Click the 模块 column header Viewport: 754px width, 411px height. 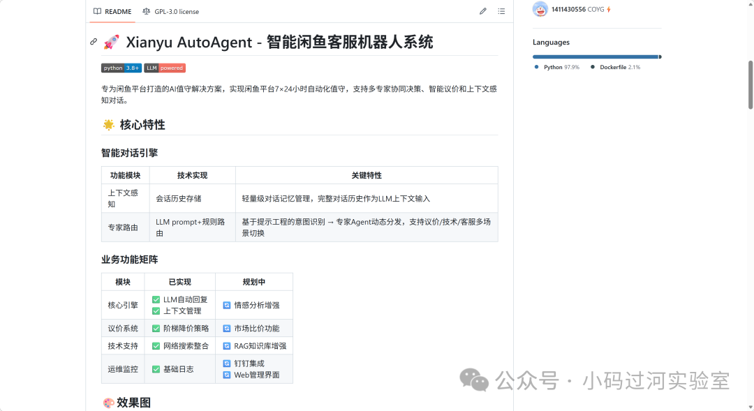(x=123, y=282)
